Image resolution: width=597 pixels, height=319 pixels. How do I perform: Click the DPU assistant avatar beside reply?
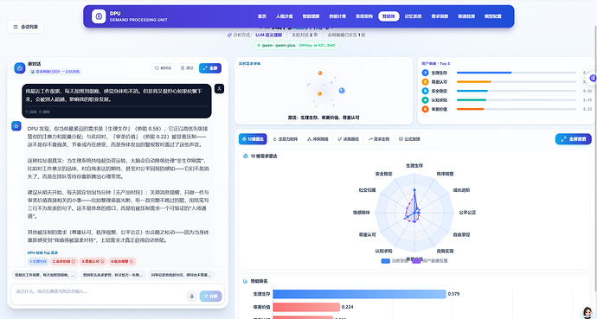click(16, 126)
